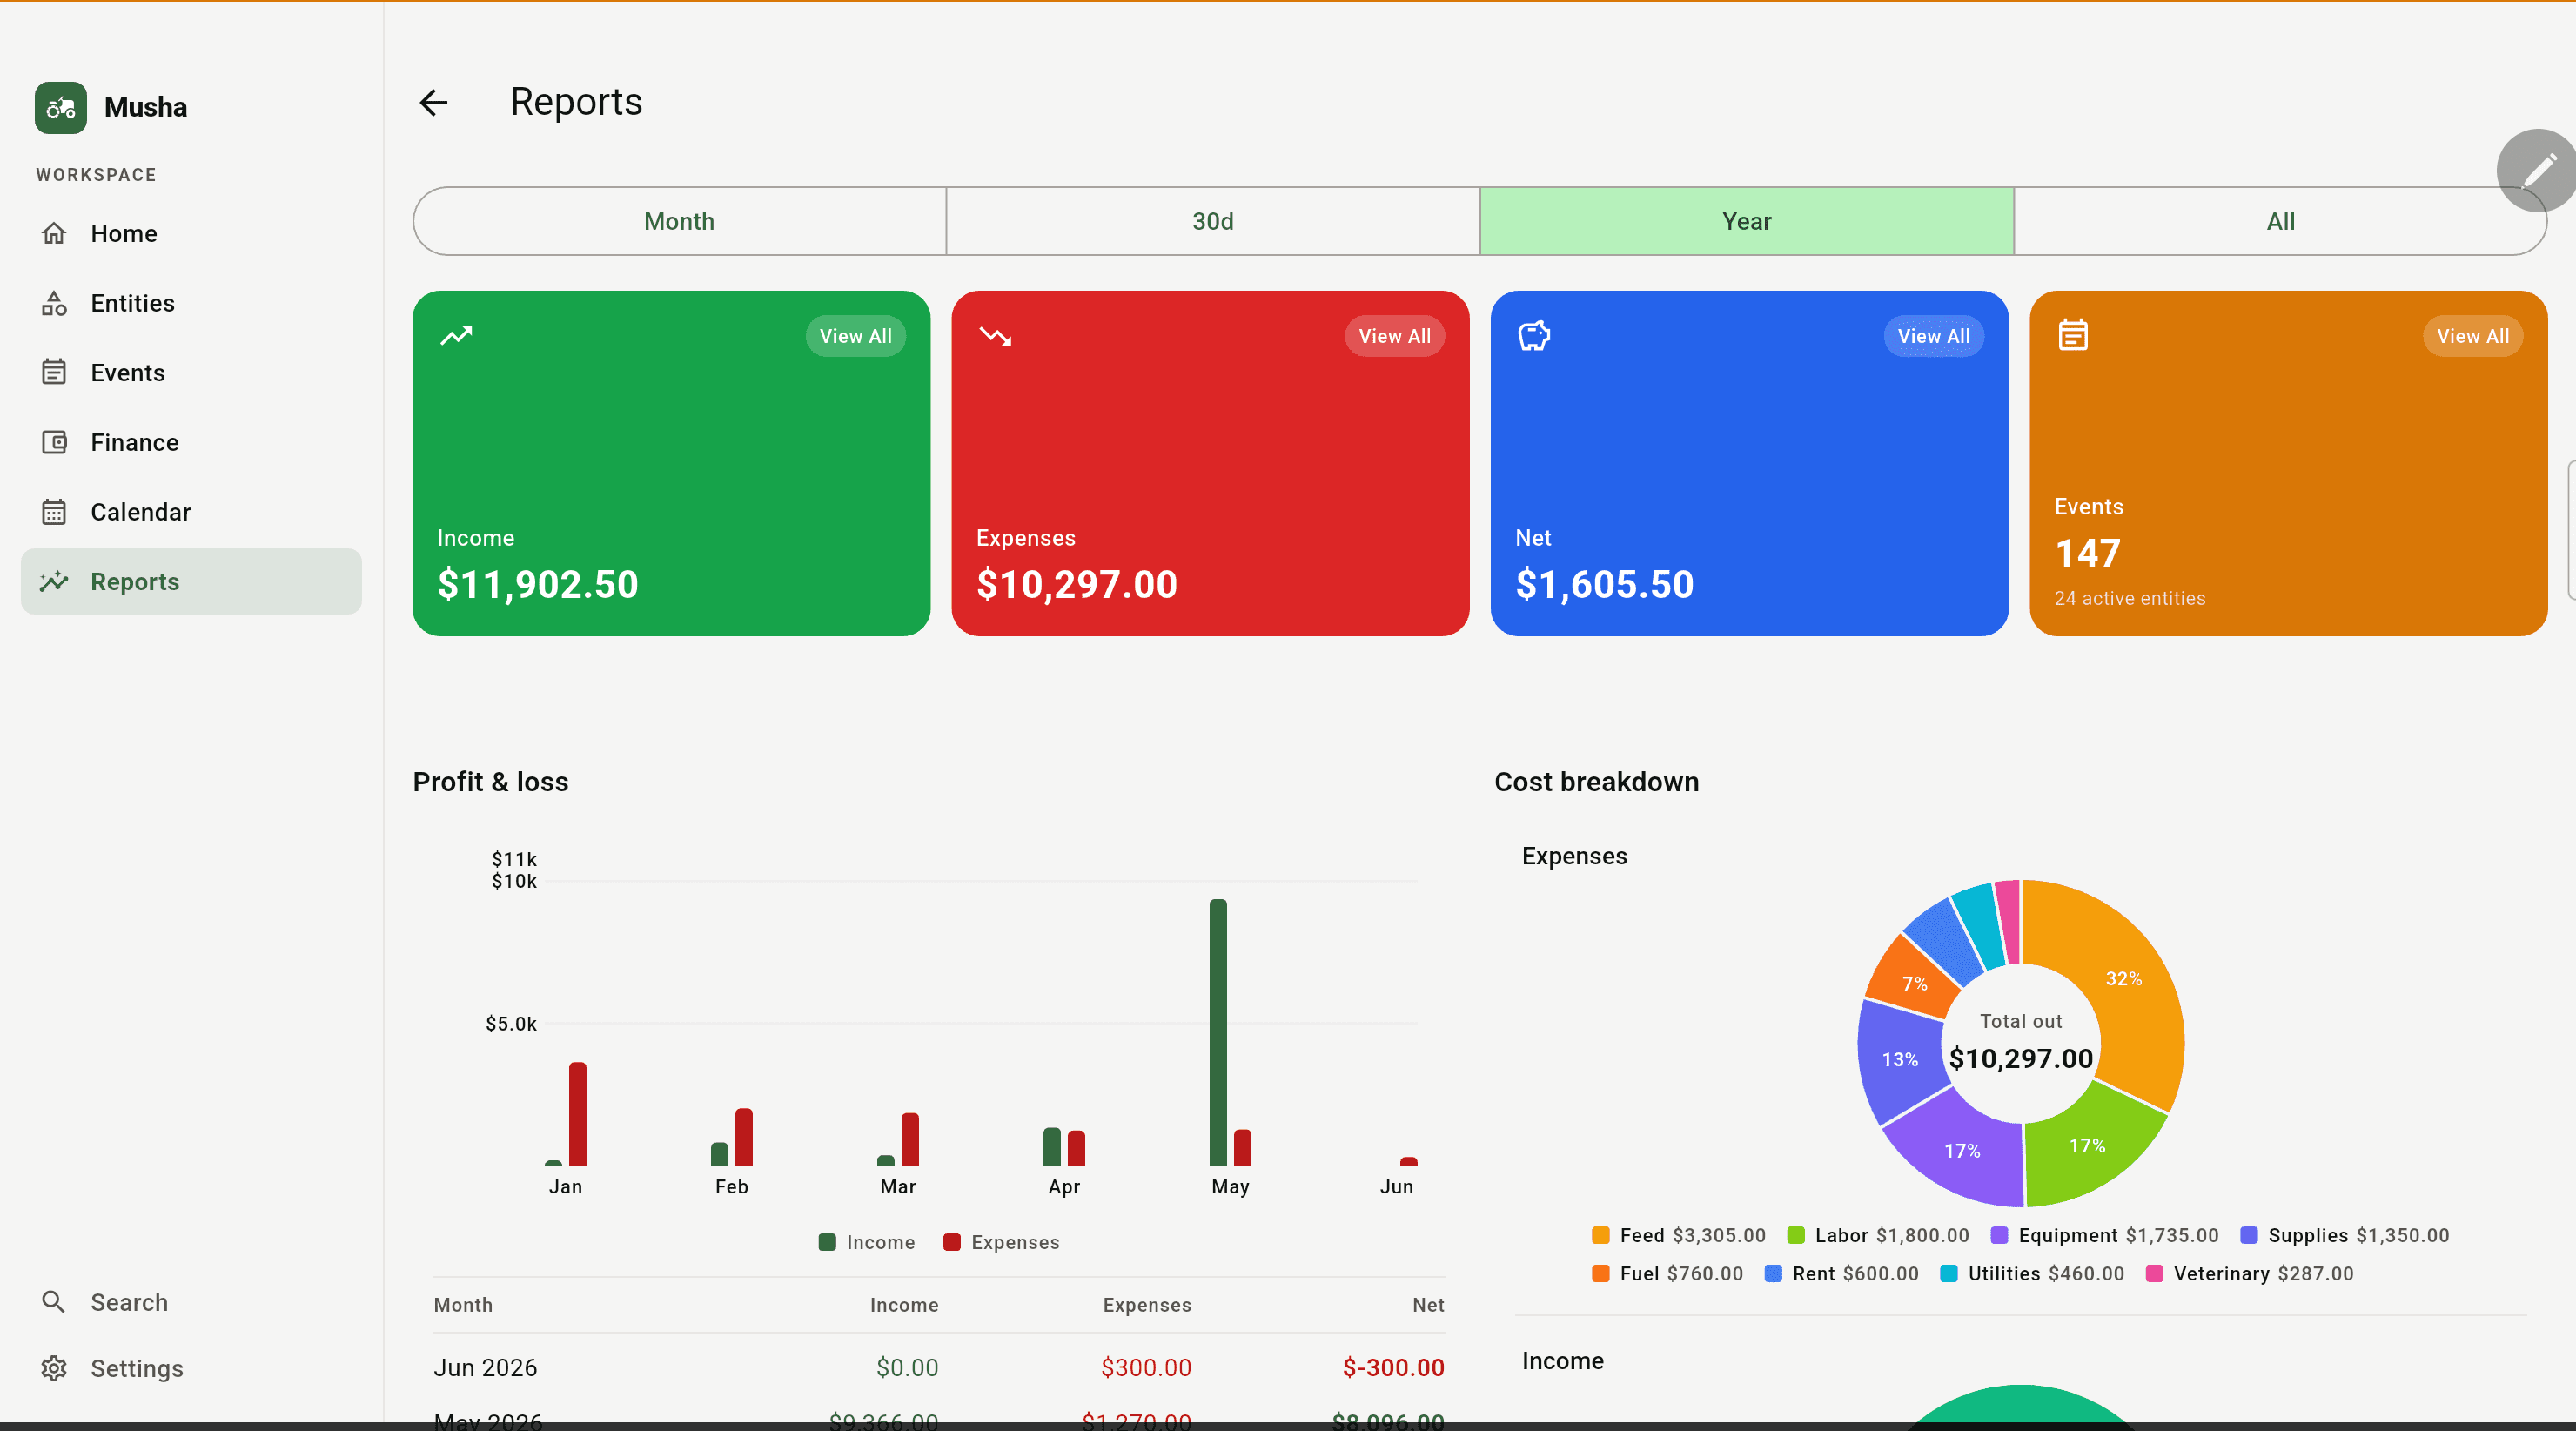Open the Home page

pos(191,233)
